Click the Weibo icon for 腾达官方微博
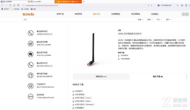 pyautogui.click(x=31, y=44)
